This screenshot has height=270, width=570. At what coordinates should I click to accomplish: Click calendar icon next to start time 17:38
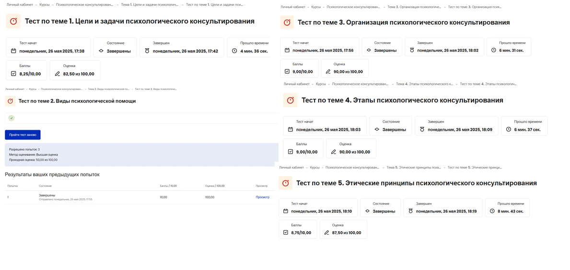tap(13, 51)
